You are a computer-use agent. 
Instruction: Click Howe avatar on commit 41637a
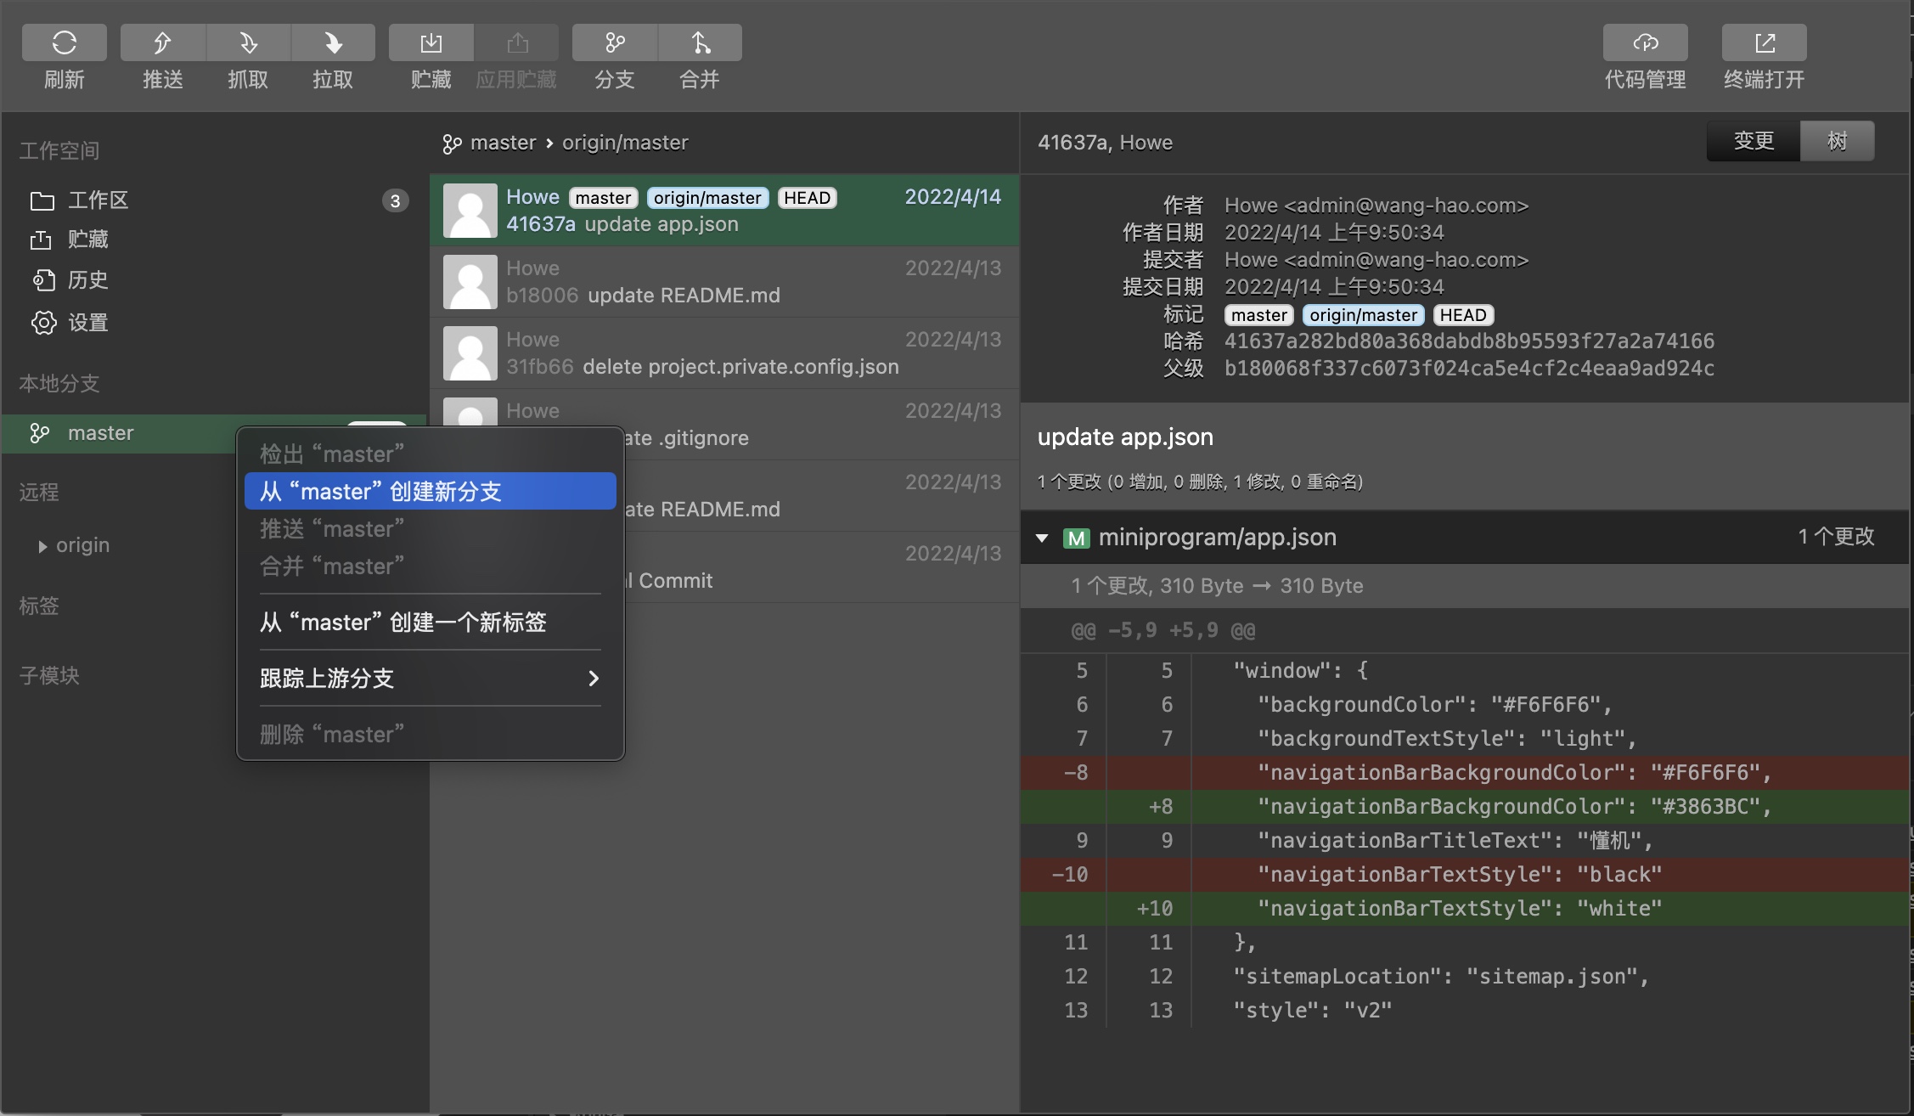click(470, 211)
